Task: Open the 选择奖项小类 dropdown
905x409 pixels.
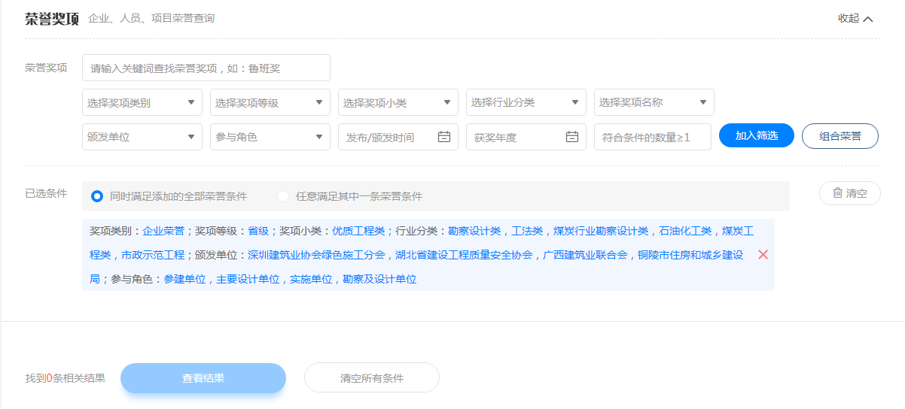Action: click(398, 102)
